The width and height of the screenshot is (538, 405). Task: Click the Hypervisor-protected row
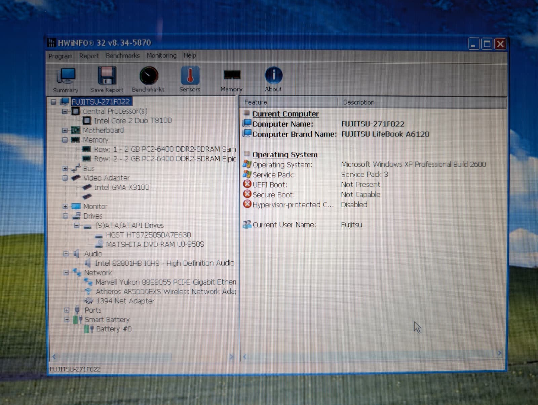pos(305,204)
